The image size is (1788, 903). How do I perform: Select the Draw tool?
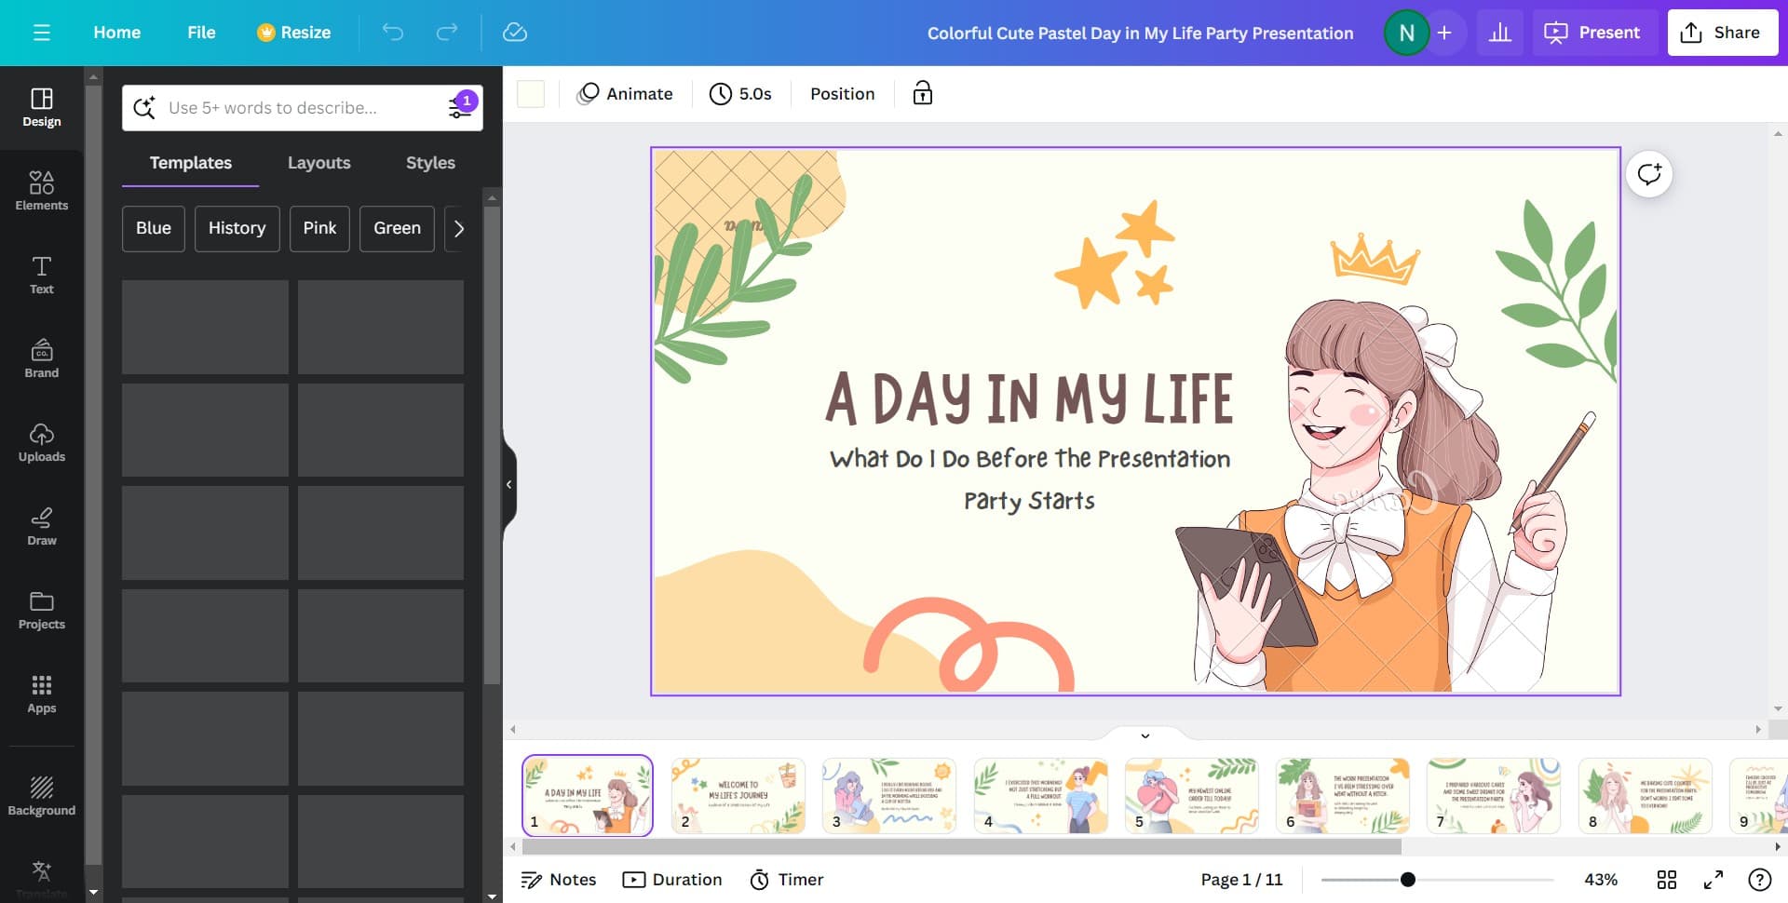[41, 526]
